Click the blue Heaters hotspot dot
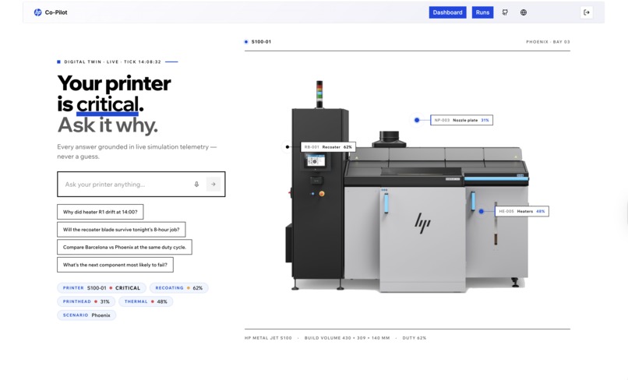The image size is (628, 380). [x=482, y=211]
